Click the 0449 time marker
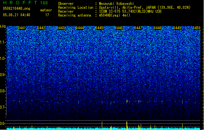The height and width of the screenshot is (130, 204). pos(177,28)
